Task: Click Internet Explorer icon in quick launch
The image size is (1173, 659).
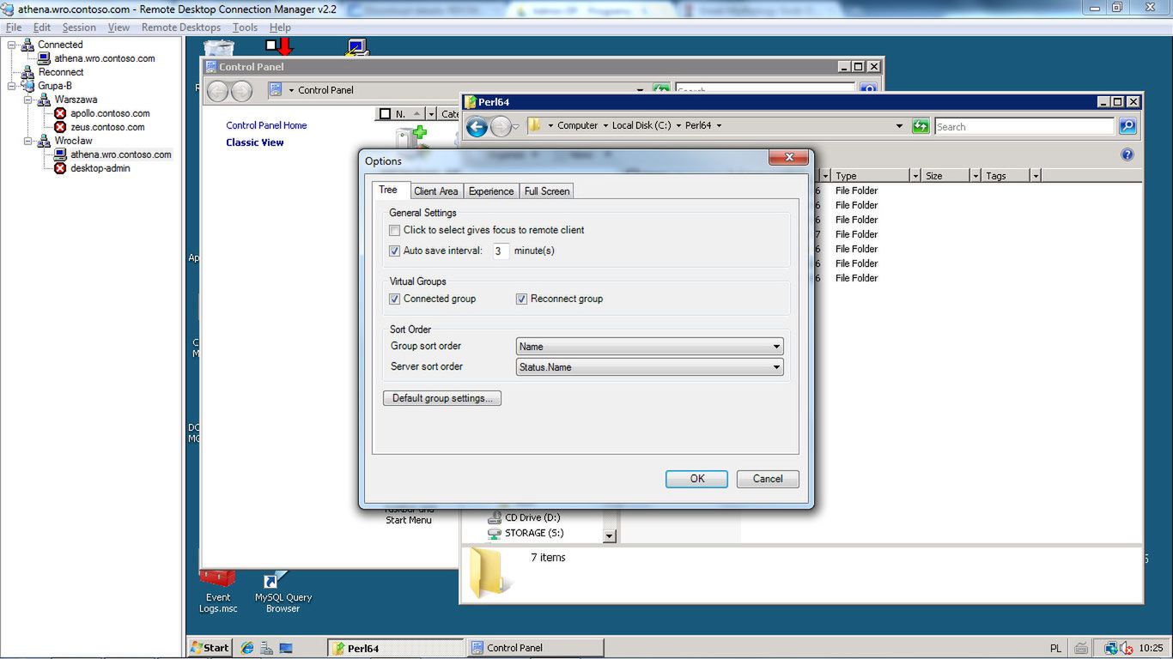Action: point(247,648)
